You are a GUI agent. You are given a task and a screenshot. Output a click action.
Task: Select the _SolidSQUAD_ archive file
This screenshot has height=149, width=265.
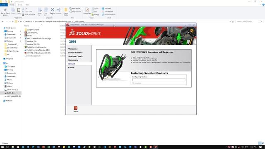point(31,33)
